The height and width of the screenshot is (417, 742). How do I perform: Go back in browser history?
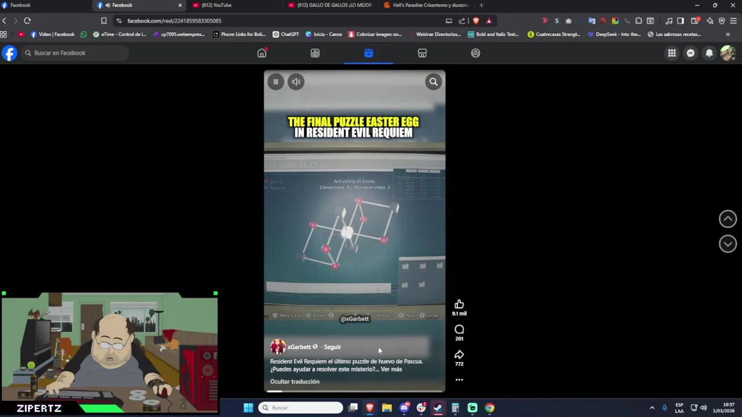(x=4, y=21)
